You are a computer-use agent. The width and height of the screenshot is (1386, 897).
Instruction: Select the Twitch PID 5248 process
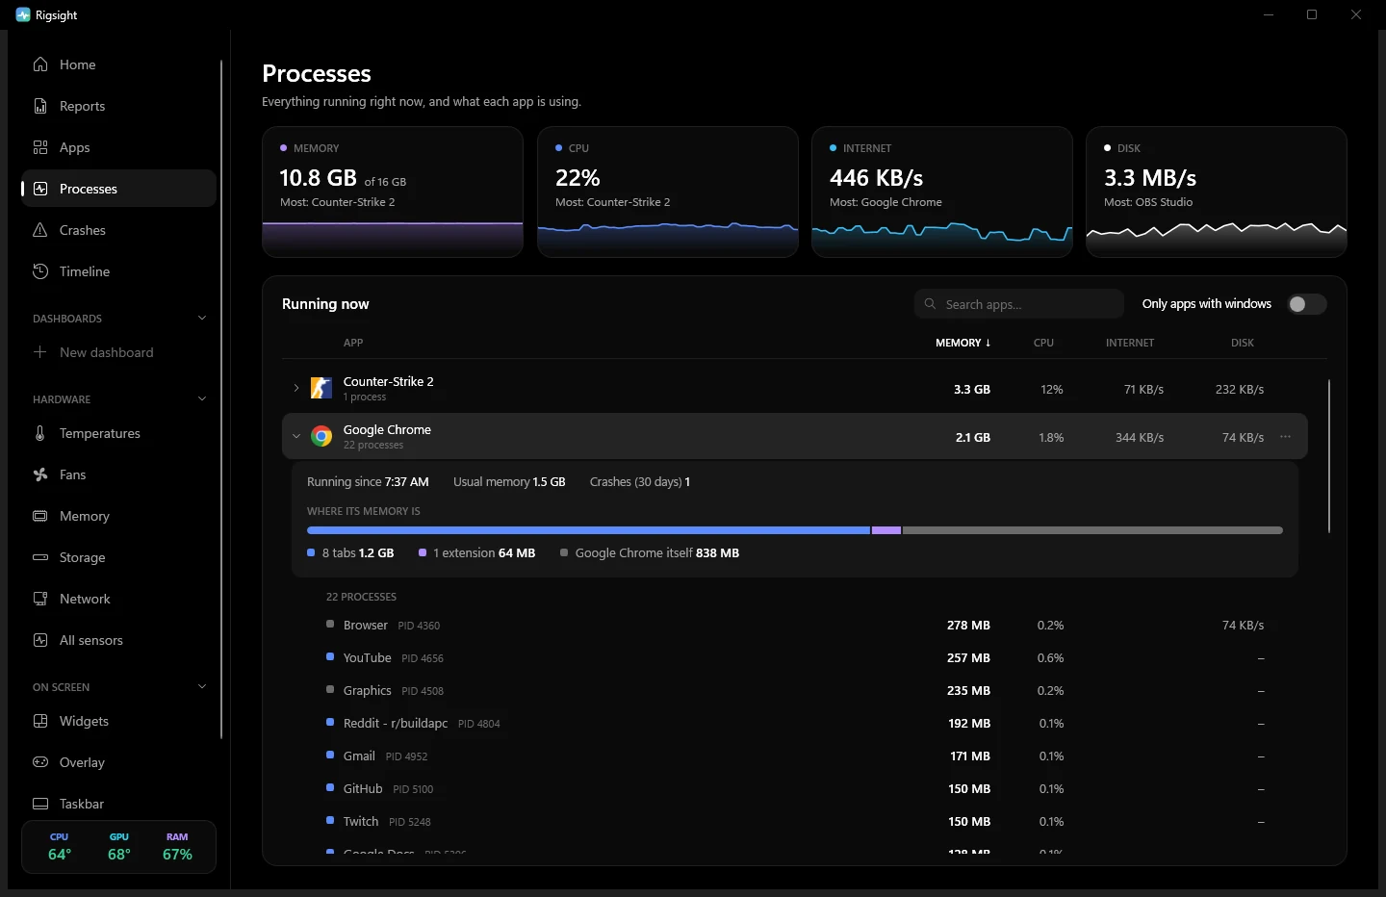click(795, 822)
